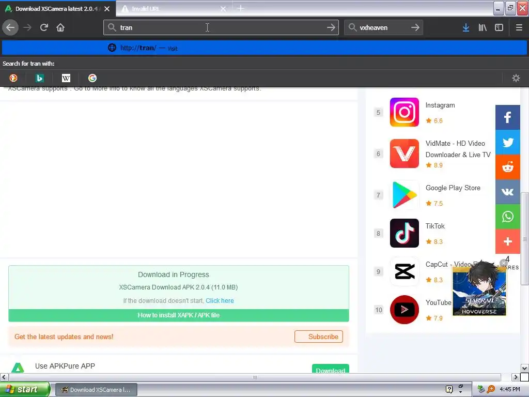Image resolution: width=529 pixels, height=397 pixels.
Task: Open the VidMate app icon
Action: pyautogui.click(x=404, y=154)
